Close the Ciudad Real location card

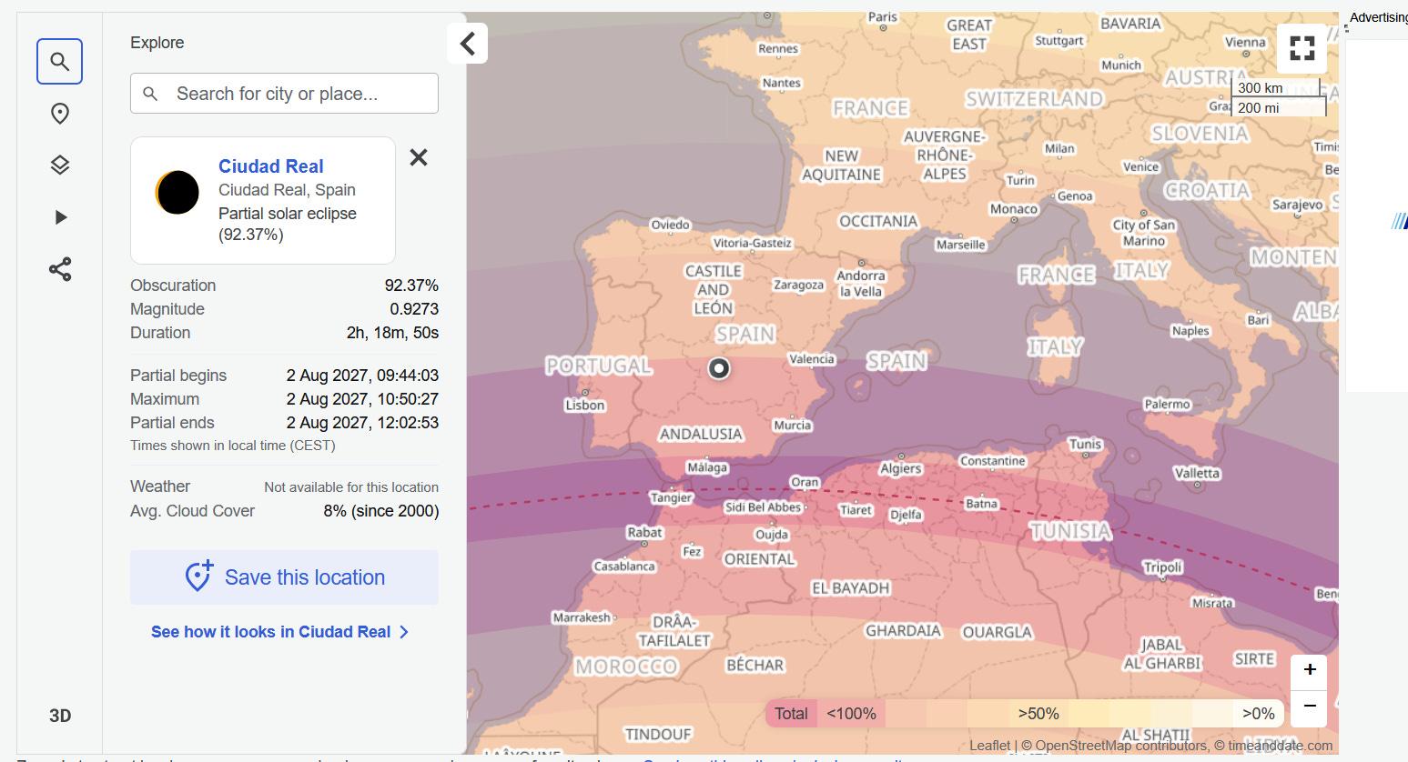[419, 157]
